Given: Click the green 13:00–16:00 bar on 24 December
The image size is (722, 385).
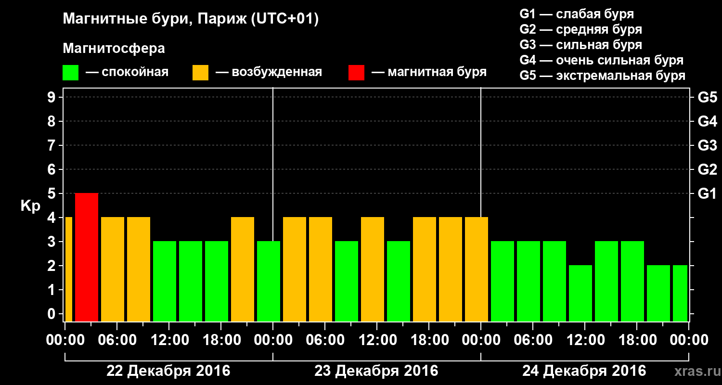Looking at the screenshot, I should click(606, 281).
